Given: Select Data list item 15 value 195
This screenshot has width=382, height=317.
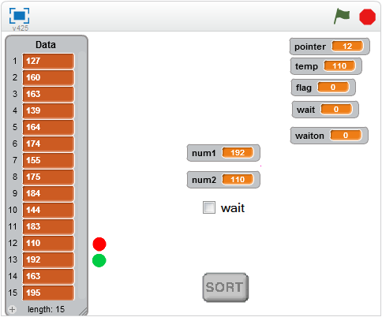Looking at the screenshot, I should [x=48, y=293].
